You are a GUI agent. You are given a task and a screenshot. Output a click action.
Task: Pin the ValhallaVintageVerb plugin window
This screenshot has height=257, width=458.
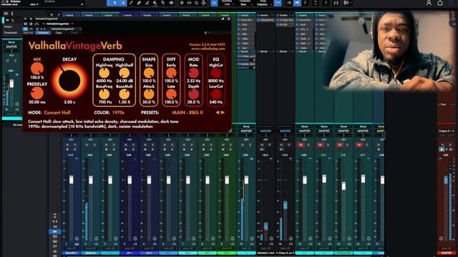(x=223, y=19)
